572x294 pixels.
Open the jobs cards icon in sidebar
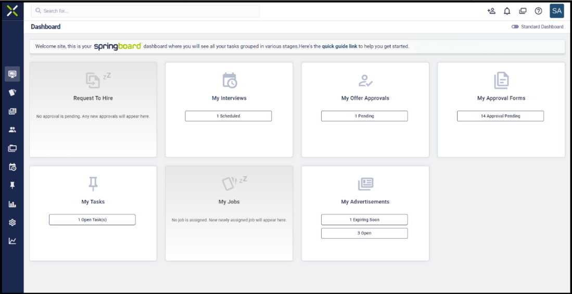click(12, 92)
